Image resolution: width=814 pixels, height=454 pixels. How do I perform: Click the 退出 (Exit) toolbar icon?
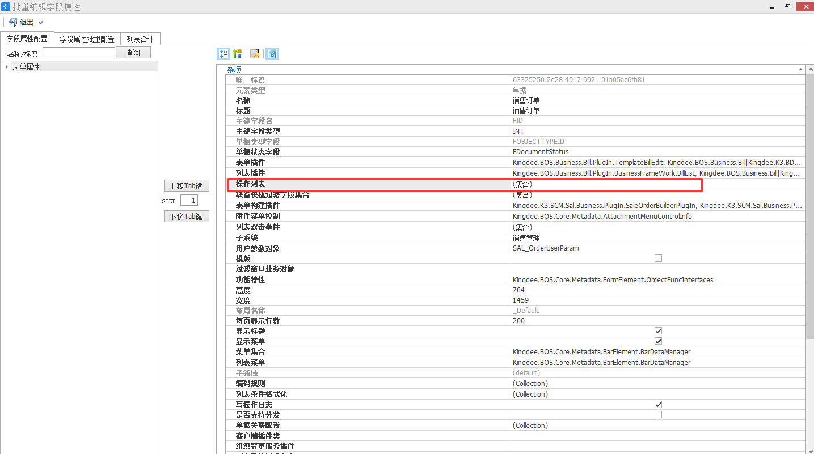(x=12, y=22)
